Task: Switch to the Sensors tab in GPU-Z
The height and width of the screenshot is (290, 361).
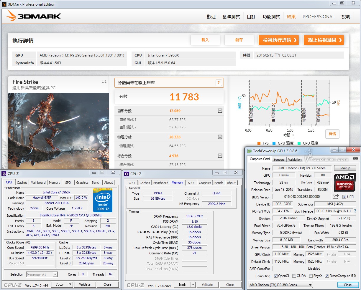Action: click(x=279, y=159)
